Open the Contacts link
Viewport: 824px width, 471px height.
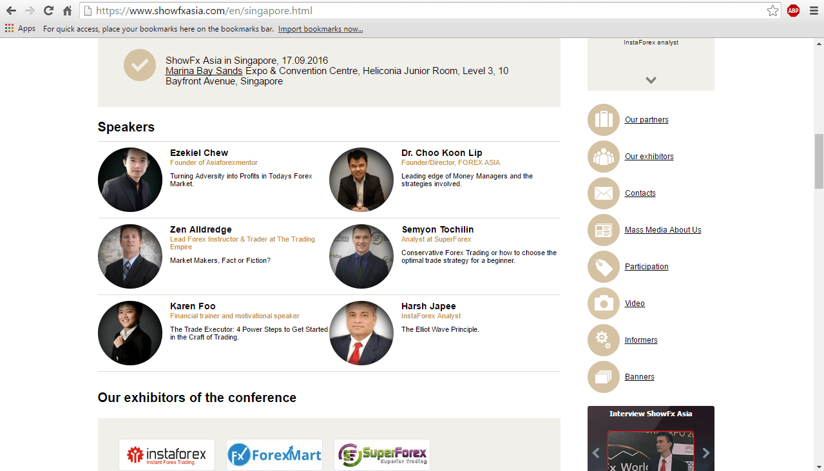(x=640, y=193)
